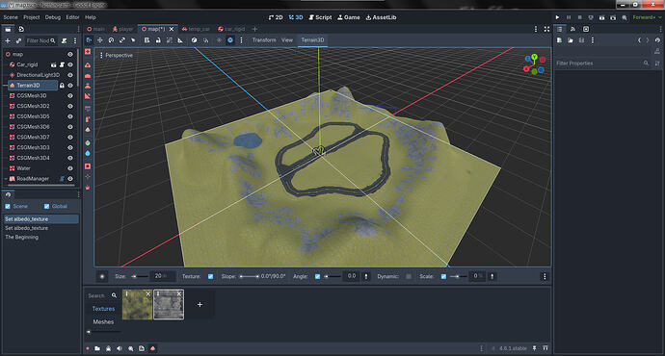Go to previous edited object arrow
The image size is (665, 356).
[639, 40]
